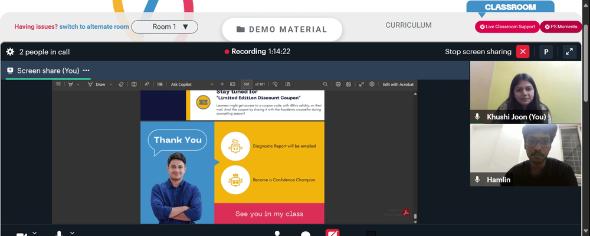
Task: Open the CURRICULUM tab
Action: (x=408, y=25)
